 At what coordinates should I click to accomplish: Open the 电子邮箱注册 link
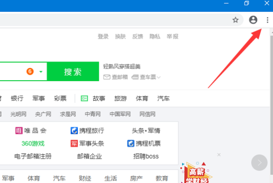33,156
